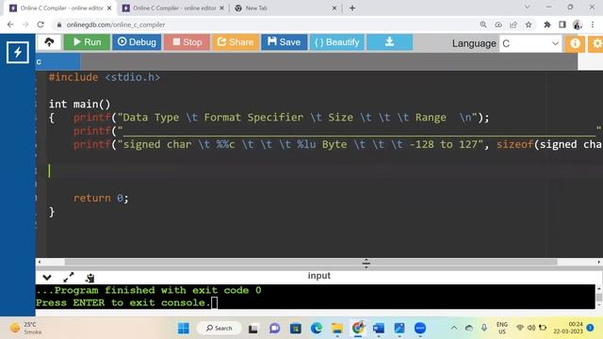Expand console to fullscreen

click(69, 277)
